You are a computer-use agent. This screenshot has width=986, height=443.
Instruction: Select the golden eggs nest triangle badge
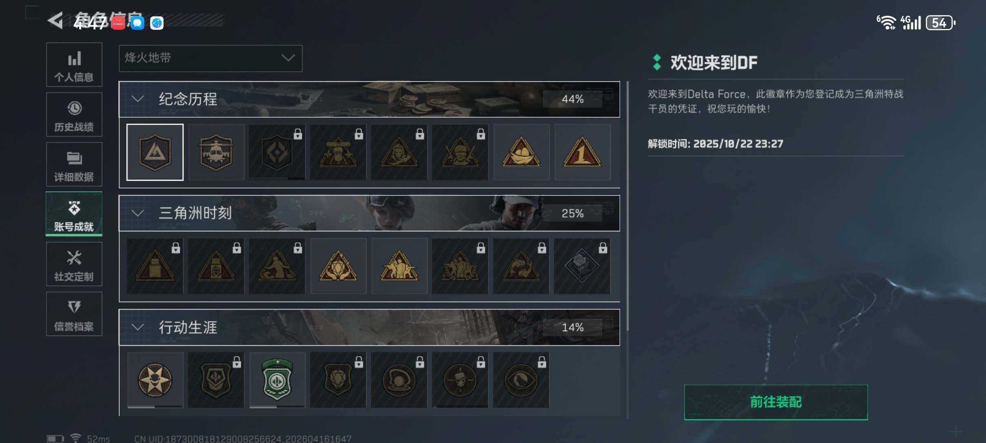[x=521, y=152]
